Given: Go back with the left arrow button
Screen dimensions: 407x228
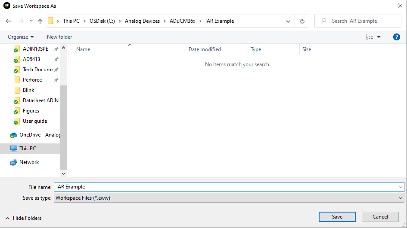Looking at the screenshot, I should (8, 21).
